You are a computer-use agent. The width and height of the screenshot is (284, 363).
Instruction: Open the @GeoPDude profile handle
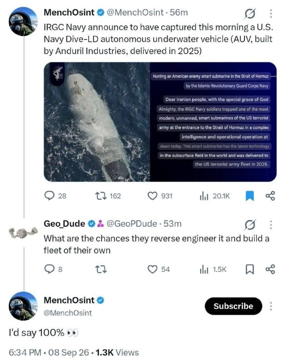tap(131, 224)
